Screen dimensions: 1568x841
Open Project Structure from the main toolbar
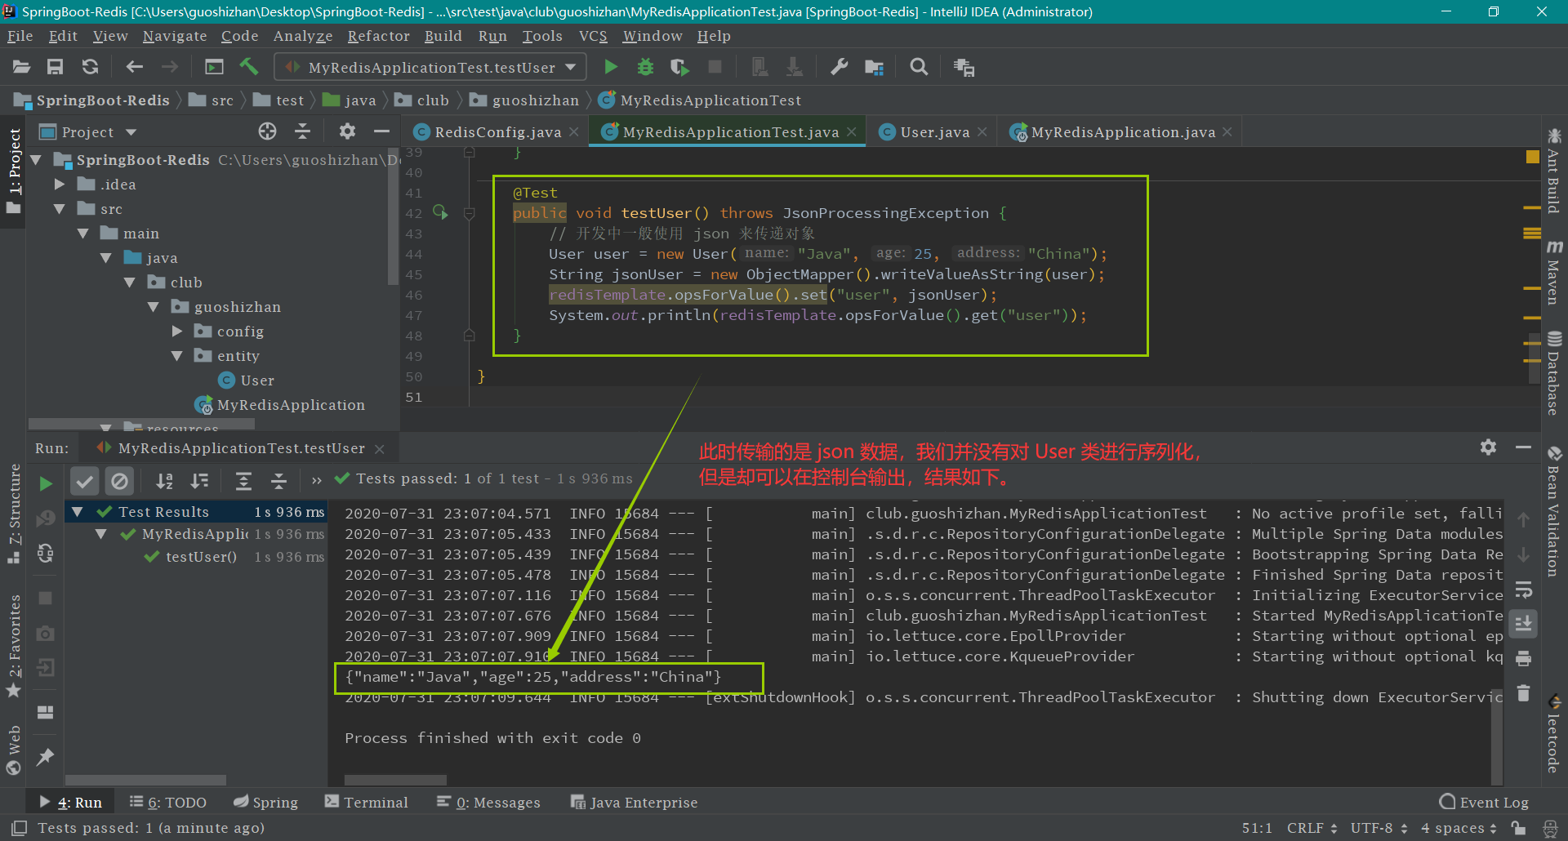tap(874, 67)
